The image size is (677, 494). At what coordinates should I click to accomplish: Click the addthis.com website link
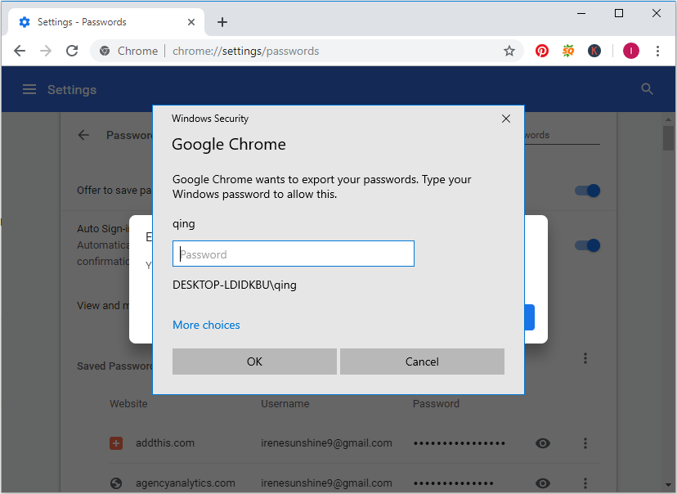165,443
